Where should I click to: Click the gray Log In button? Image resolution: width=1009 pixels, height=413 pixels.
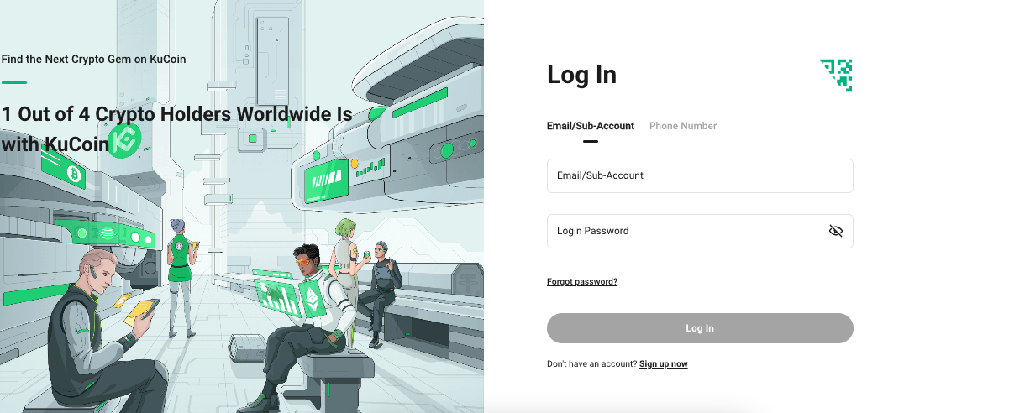[700, 328]
